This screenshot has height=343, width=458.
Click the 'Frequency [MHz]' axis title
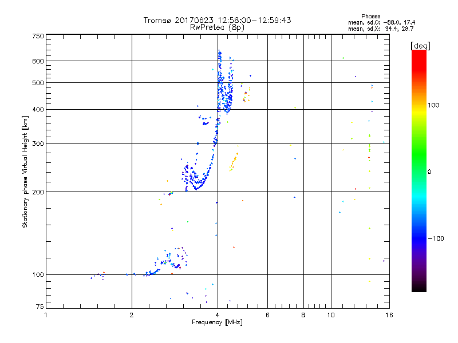(x=217, y=322)
